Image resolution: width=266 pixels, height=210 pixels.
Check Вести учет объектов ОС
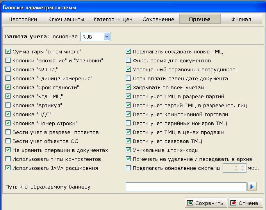click(8, 141)
